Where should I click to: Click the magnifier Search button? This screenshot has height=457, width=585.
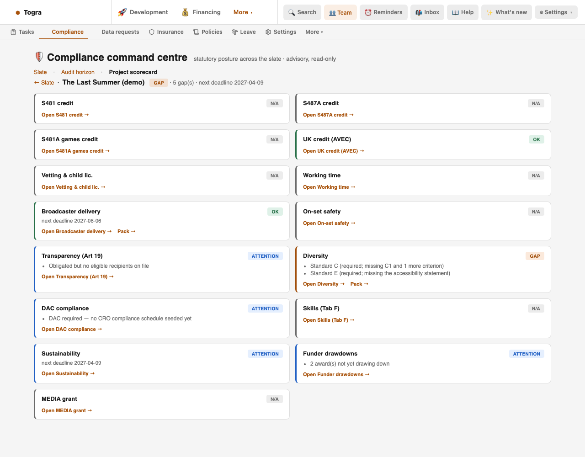(303, 12)
